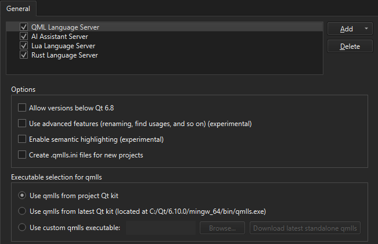Image resolution: width=378 pixels, height=244 pixels.
Task: Enable the Use advanced features checkbox
Action: tap(22, 123)
